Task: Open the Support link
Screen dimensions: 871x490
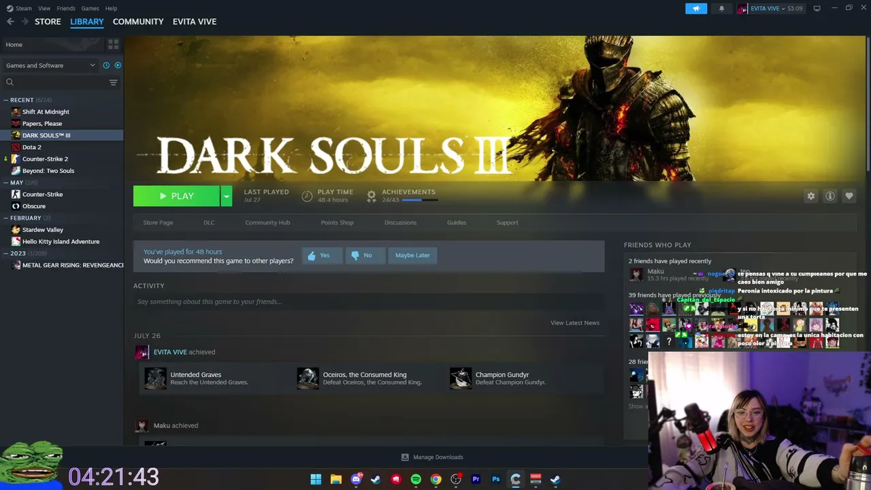Action: (x=507, y=223)
